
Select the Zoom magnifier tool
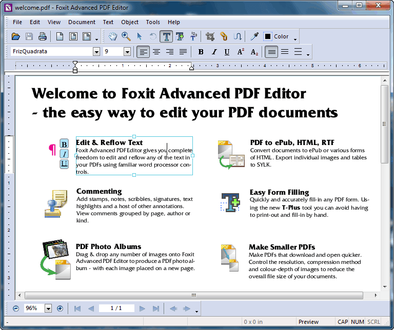[x=126, y=37]
